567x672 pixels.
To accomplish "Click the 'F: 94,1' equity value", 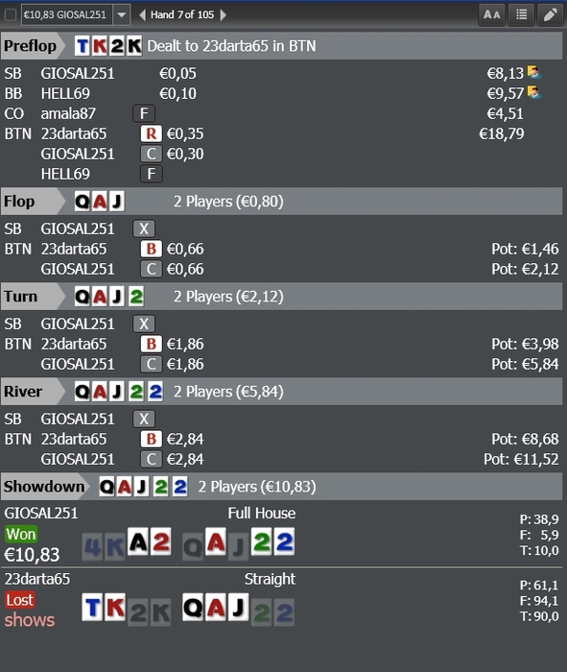I will click(x=539, y=601).
